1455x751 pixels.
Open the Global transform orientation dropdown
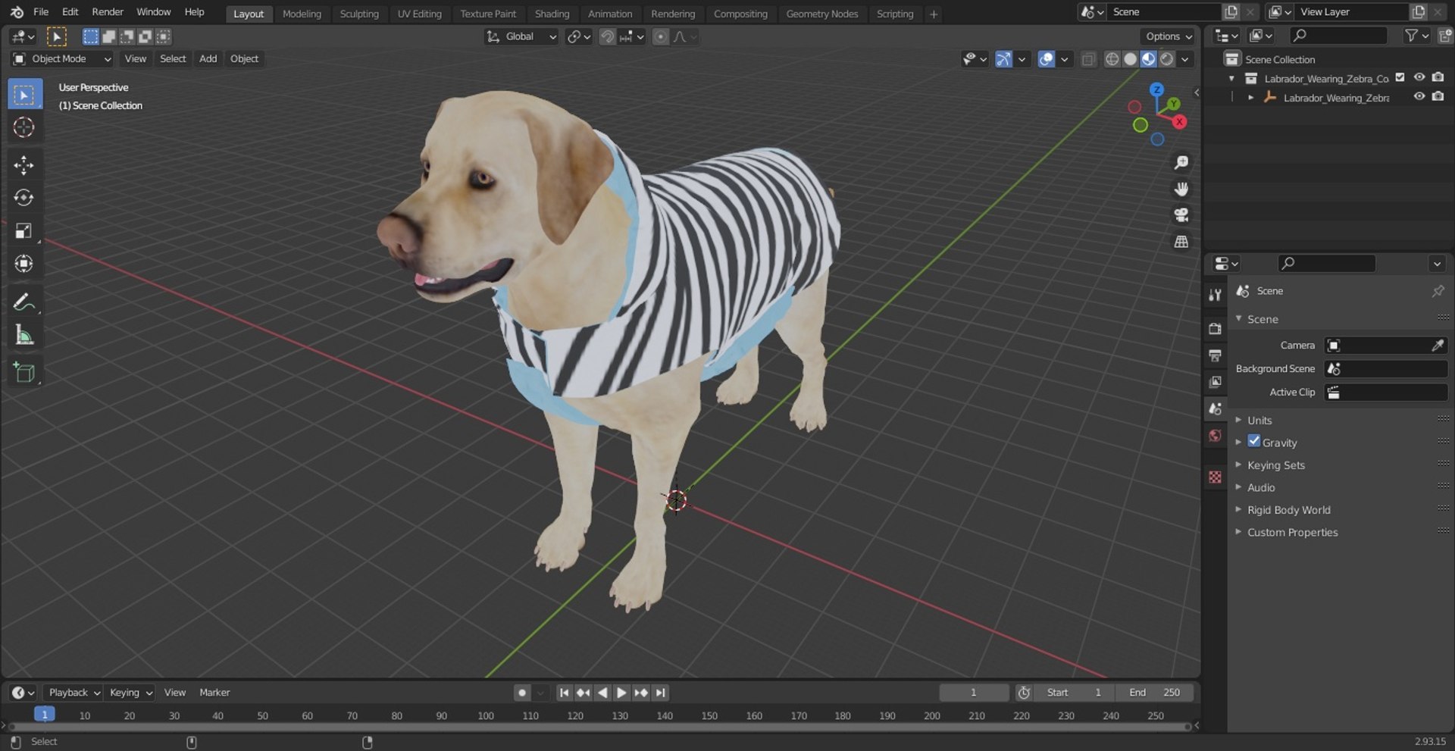click(521, 36)
